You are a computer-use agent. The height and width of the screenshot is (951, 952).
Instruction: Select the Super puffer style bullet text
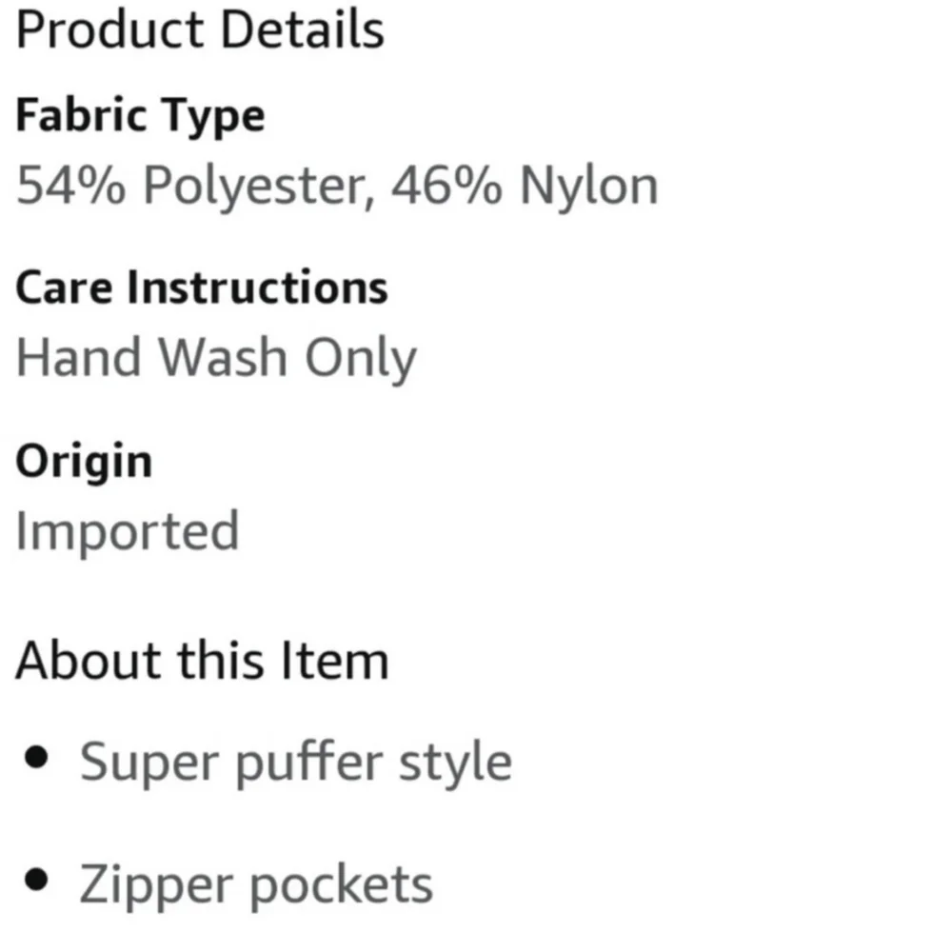point(296,763)
